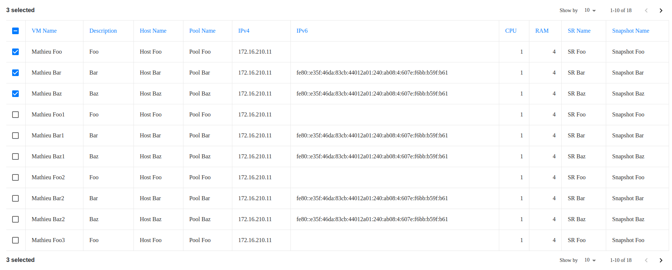Sort by IPv6 column header
This screenshot has height=270, width=672.
tap(302, 31)
